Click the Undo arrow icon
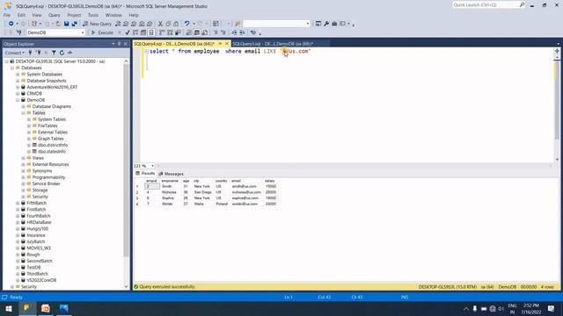 pos(186,24)
